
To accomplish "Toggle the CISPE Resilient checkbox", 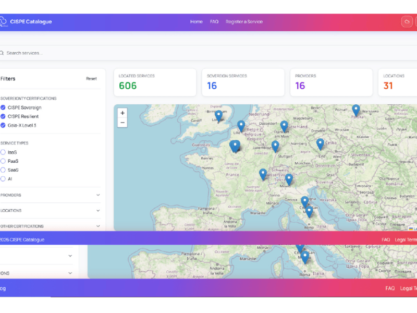I will pos(3,116).
